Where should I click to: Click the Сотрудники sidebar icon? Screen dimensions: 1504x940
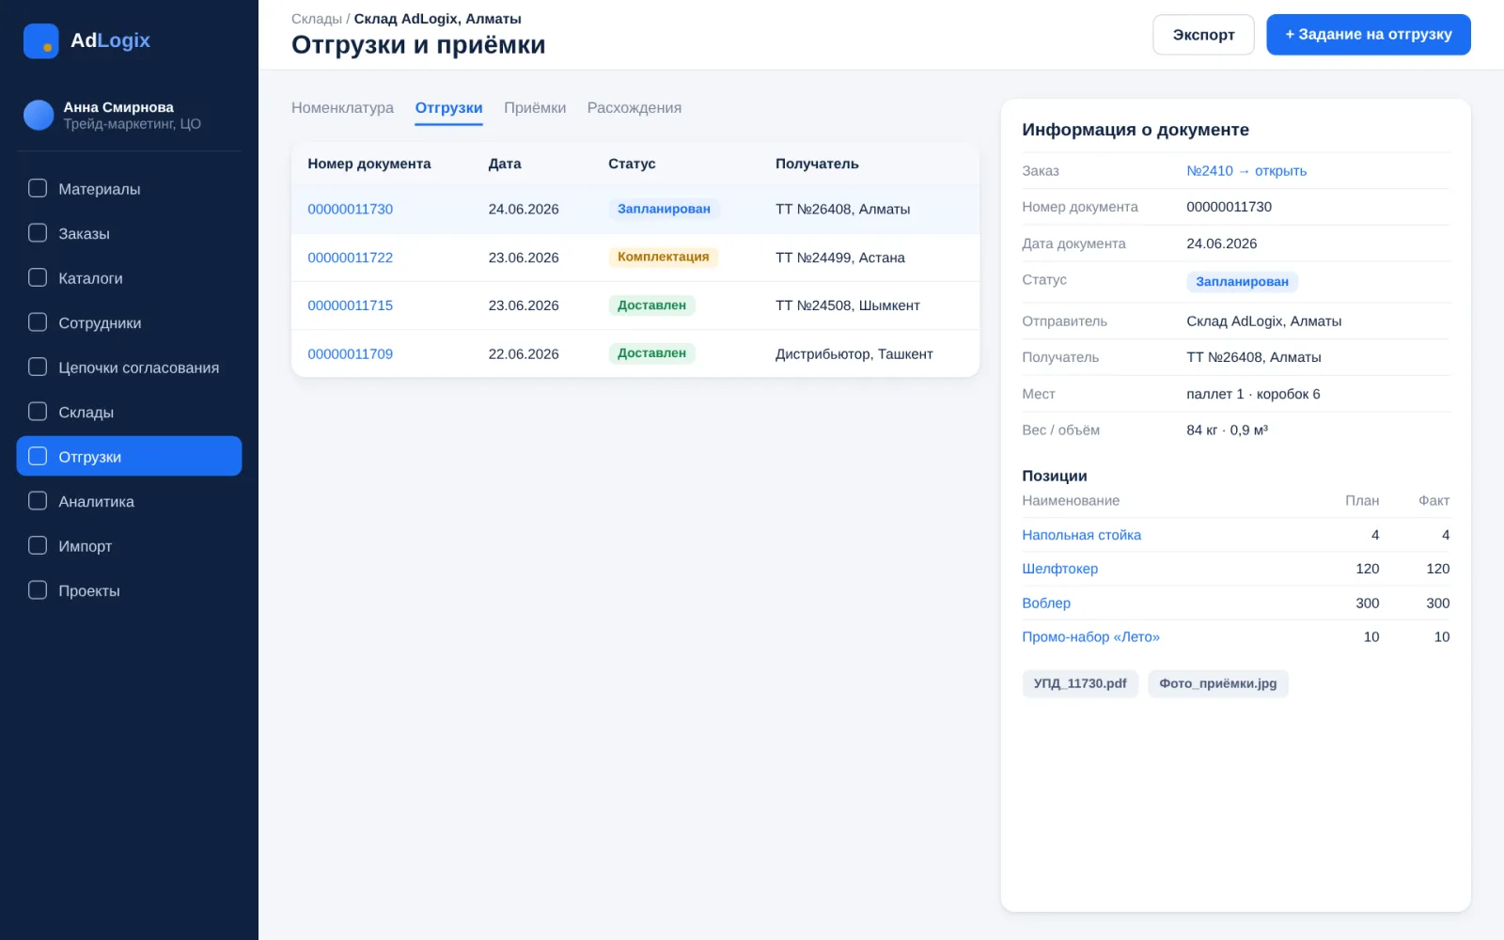click(x=38, y=322)
